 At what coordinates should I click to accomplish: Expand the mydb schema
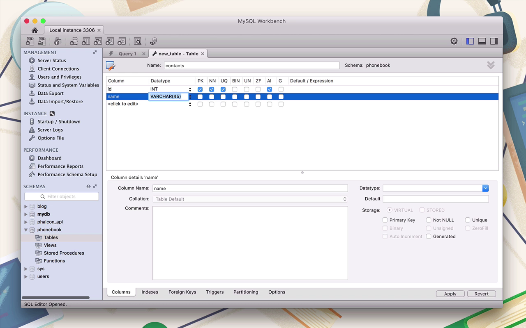point(26,214)
